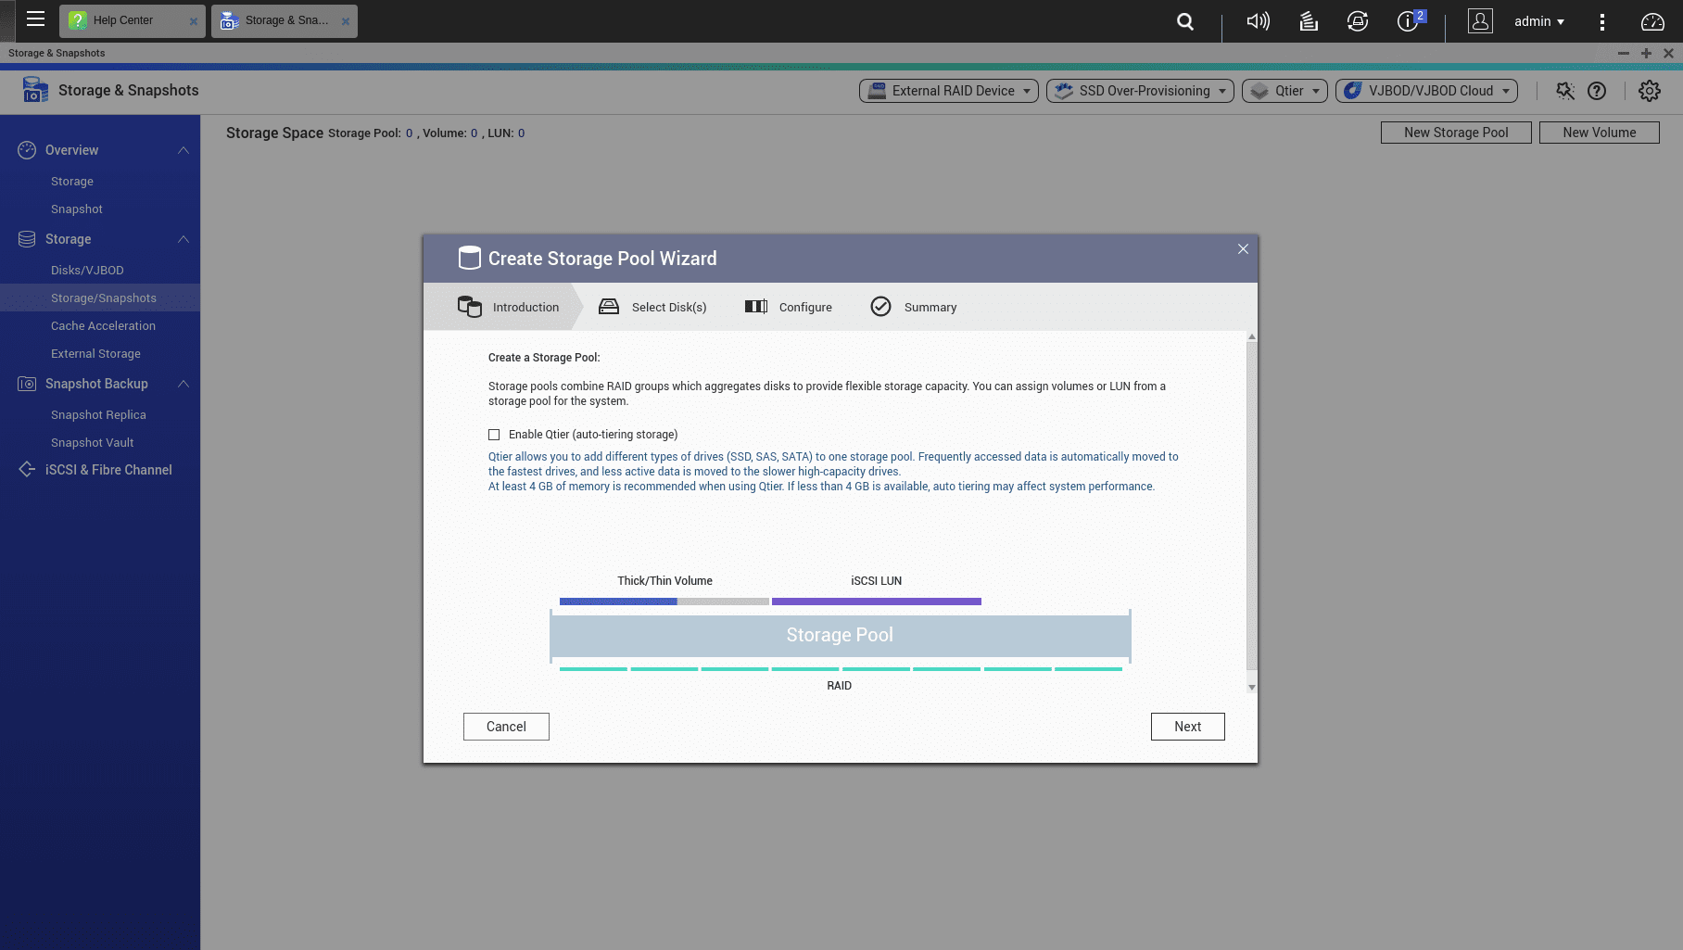Click the Storage & Snapshots app logo
Image resolution: width=1683 pixels, height=950 pixels.
point(35,90)
